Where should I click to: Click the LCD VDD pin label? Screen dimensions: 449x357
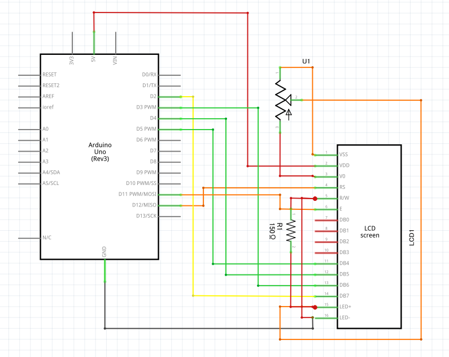point(344,165)
